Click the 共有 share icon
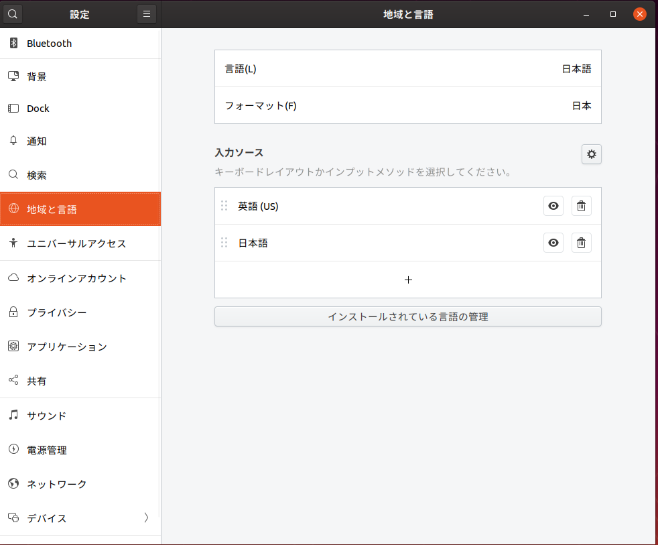658x545 pixels. click(13, 380)
